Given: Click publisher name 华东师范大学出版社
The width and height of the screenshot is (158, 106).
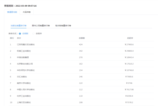Looking at the screenshot, I should (26, 70).
